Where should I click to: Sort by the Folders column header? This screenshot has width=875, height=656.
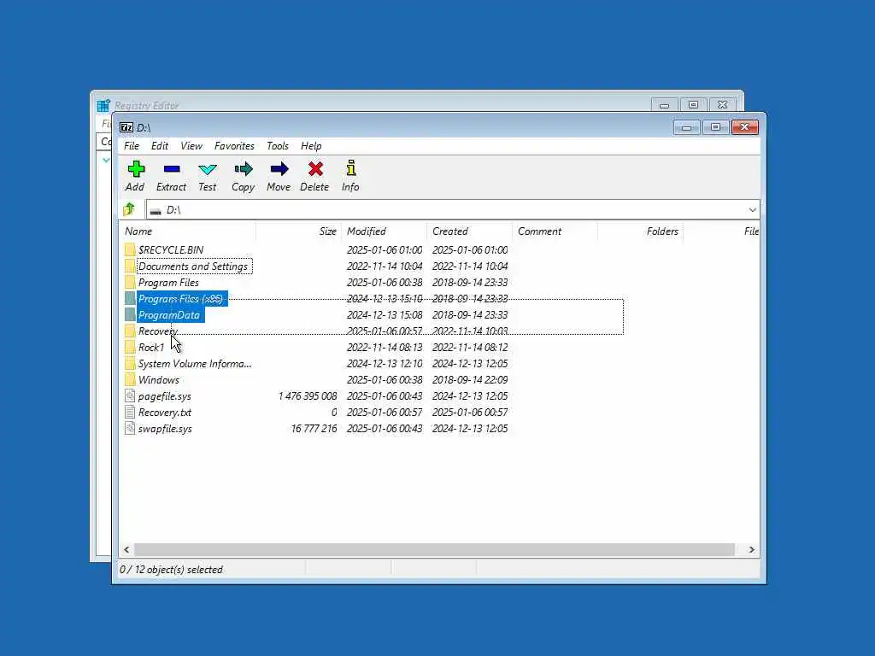click(641, 231)
